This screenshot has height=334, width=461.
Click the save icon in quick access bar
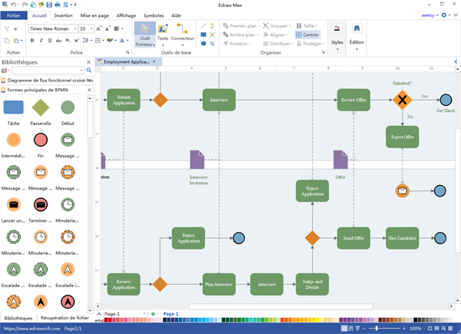pos(49,5)
